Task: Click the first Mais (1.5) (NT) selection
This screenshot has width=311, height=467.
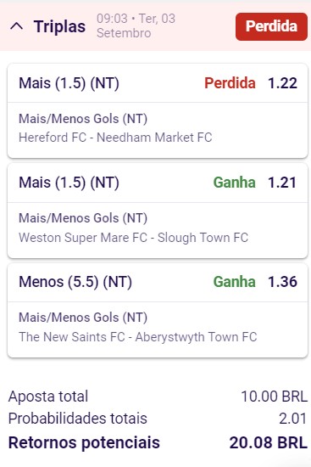Action: (69, 83)
